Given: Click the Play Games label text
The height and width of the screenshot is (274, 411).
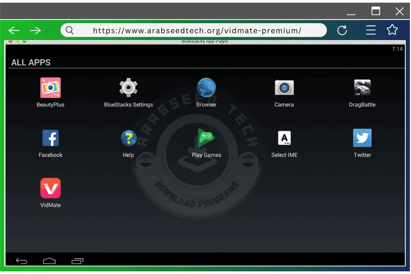Looking at the screenshot, I should click(x=206, y=155).
